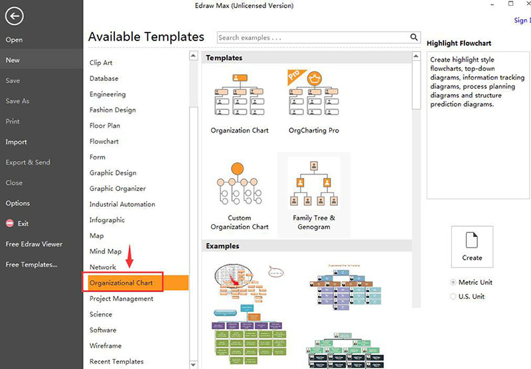Open the Print menu item
This screenshot has height=369, width=531.
pos(13,121)
